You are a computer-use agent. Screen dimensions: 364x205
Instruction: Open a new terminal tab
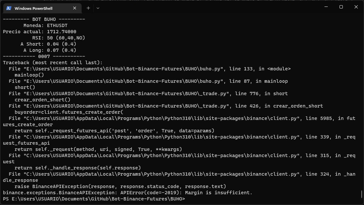pos(88,8)
